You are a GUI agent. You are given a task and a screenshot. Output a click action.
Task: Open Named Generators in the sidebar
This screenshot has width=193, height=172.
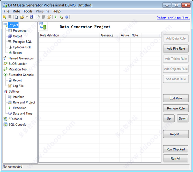coord(21,58)
